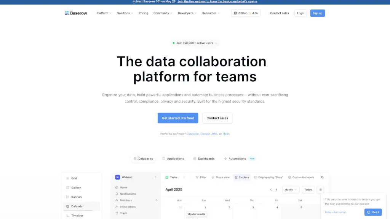The height and width of the screenshot is (219, 390).
Task: Open the Helm self-host link
Action: coord(226,134)
